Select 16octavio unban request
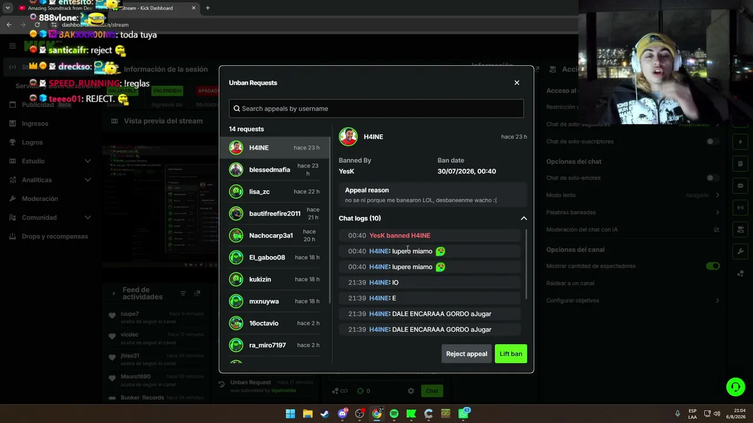Viewport: 753px width, 423px height. click(275, 323)
